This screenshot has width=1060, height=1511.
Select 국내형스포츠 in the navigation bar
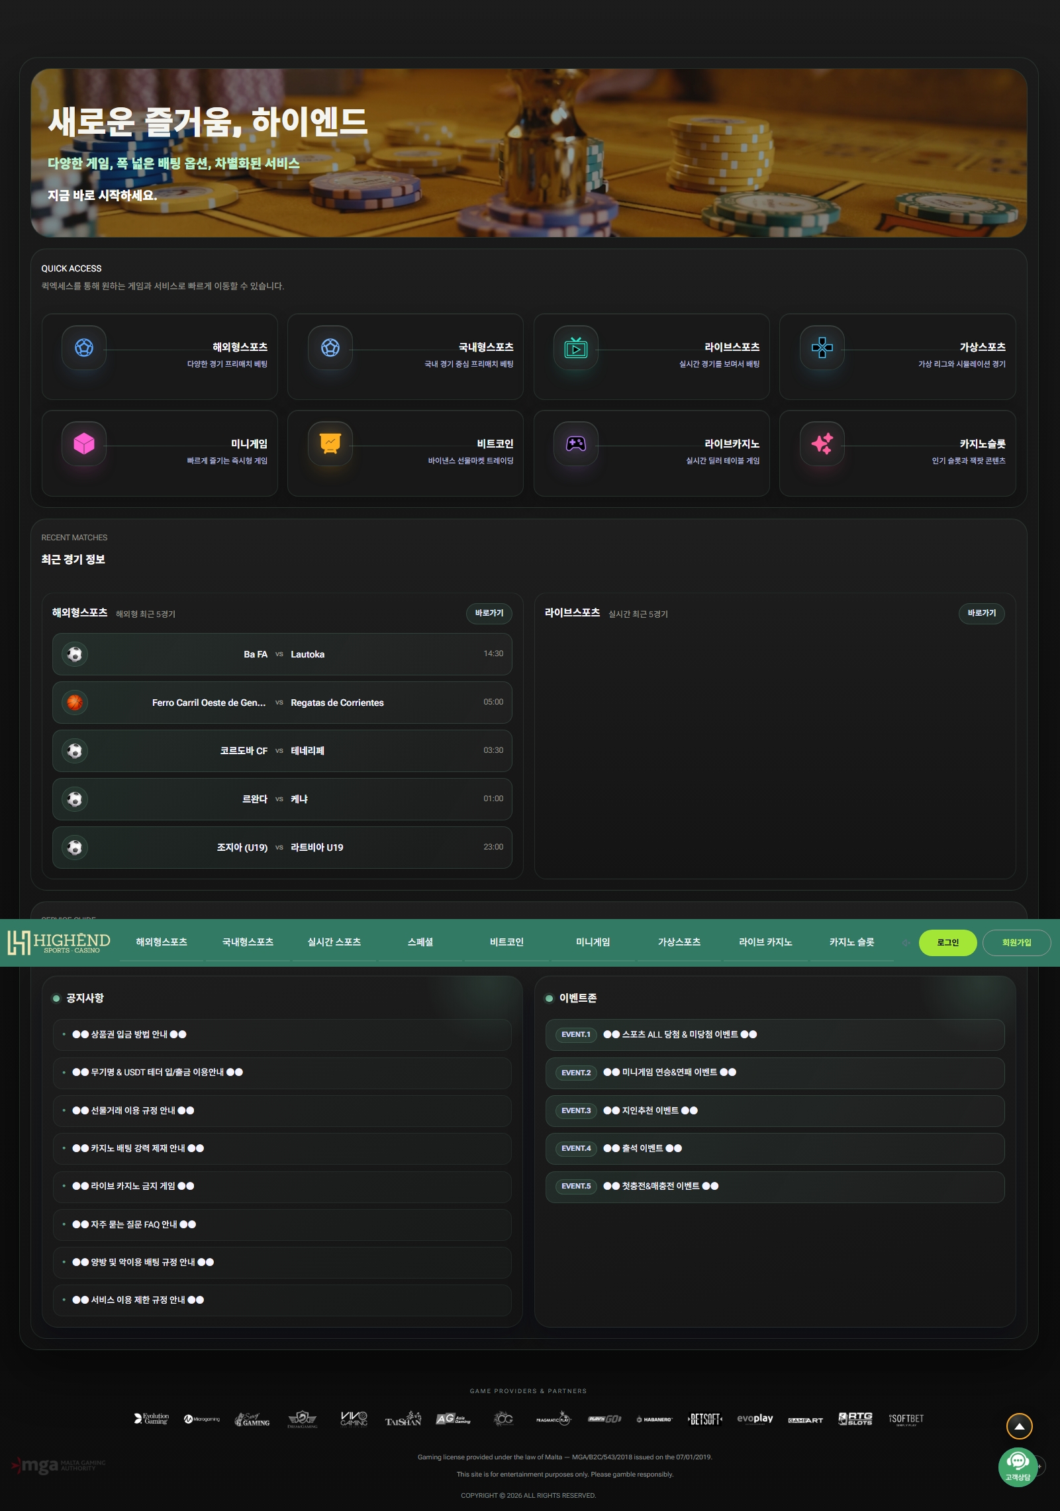pyautogui.click(x=248, y=942)
